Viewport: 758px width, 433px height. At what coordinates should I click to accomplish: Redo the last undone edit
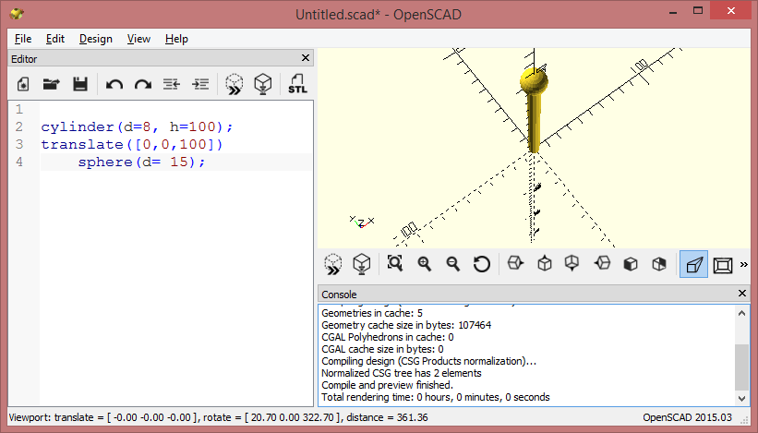143,84
